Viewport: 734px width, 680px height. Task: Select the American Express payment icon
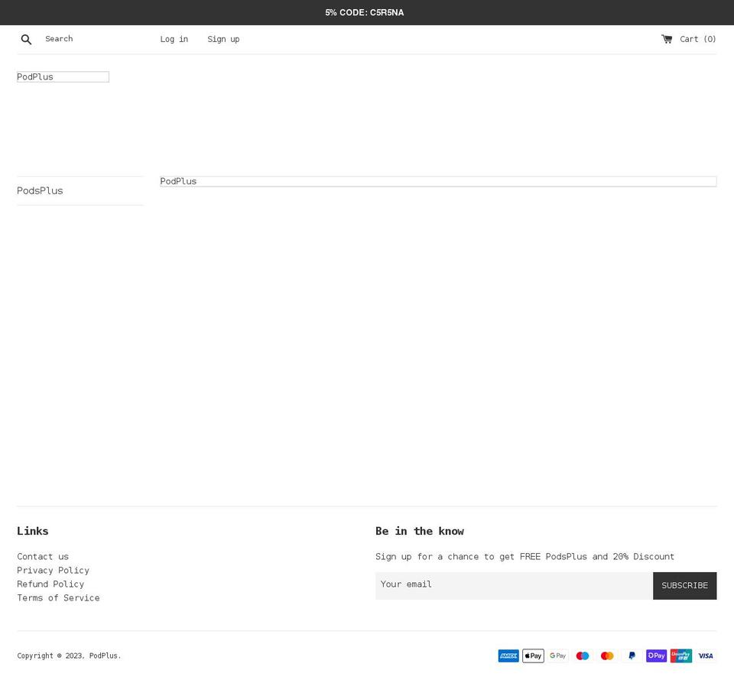click(x=508, y=656)
